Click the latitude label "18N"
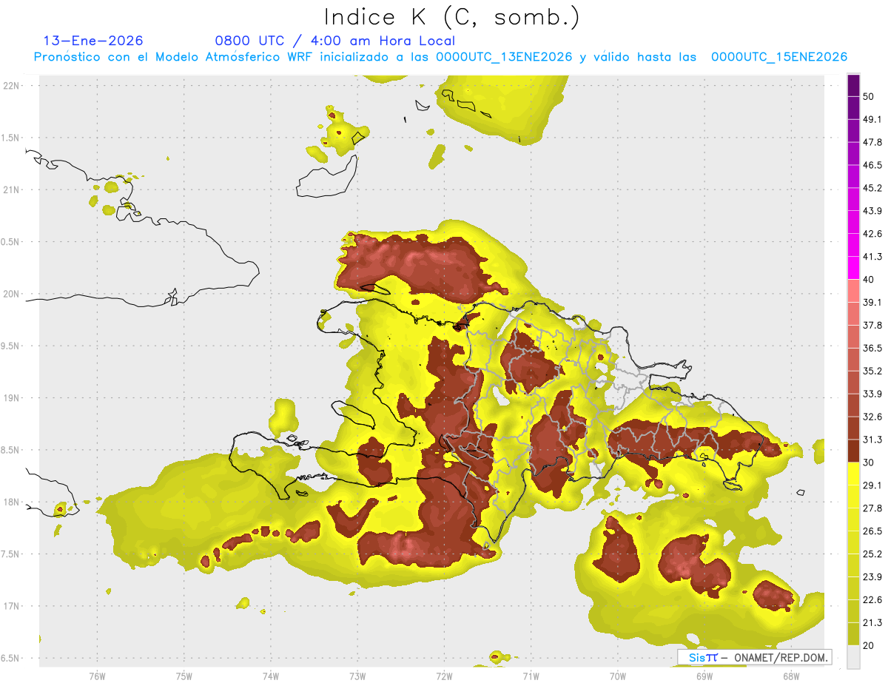This screenshot has width=888, height=686. [11, 502]
